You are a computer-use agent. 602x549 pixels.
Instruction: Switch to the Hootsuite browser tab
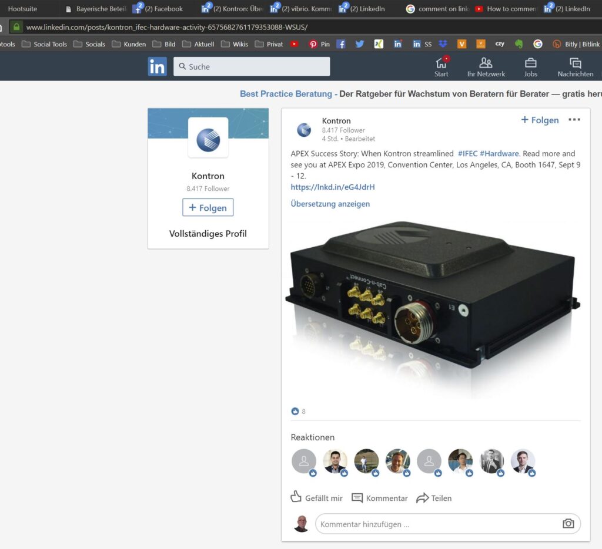24,9
